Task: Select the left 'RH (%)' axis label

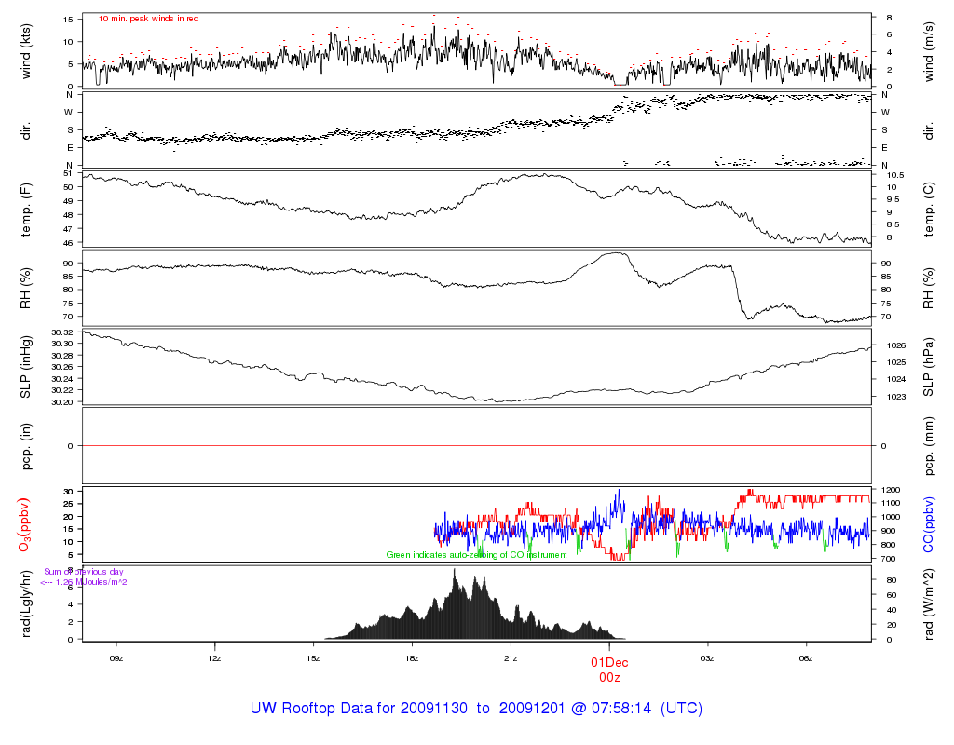Action: (x=25, y=289)
